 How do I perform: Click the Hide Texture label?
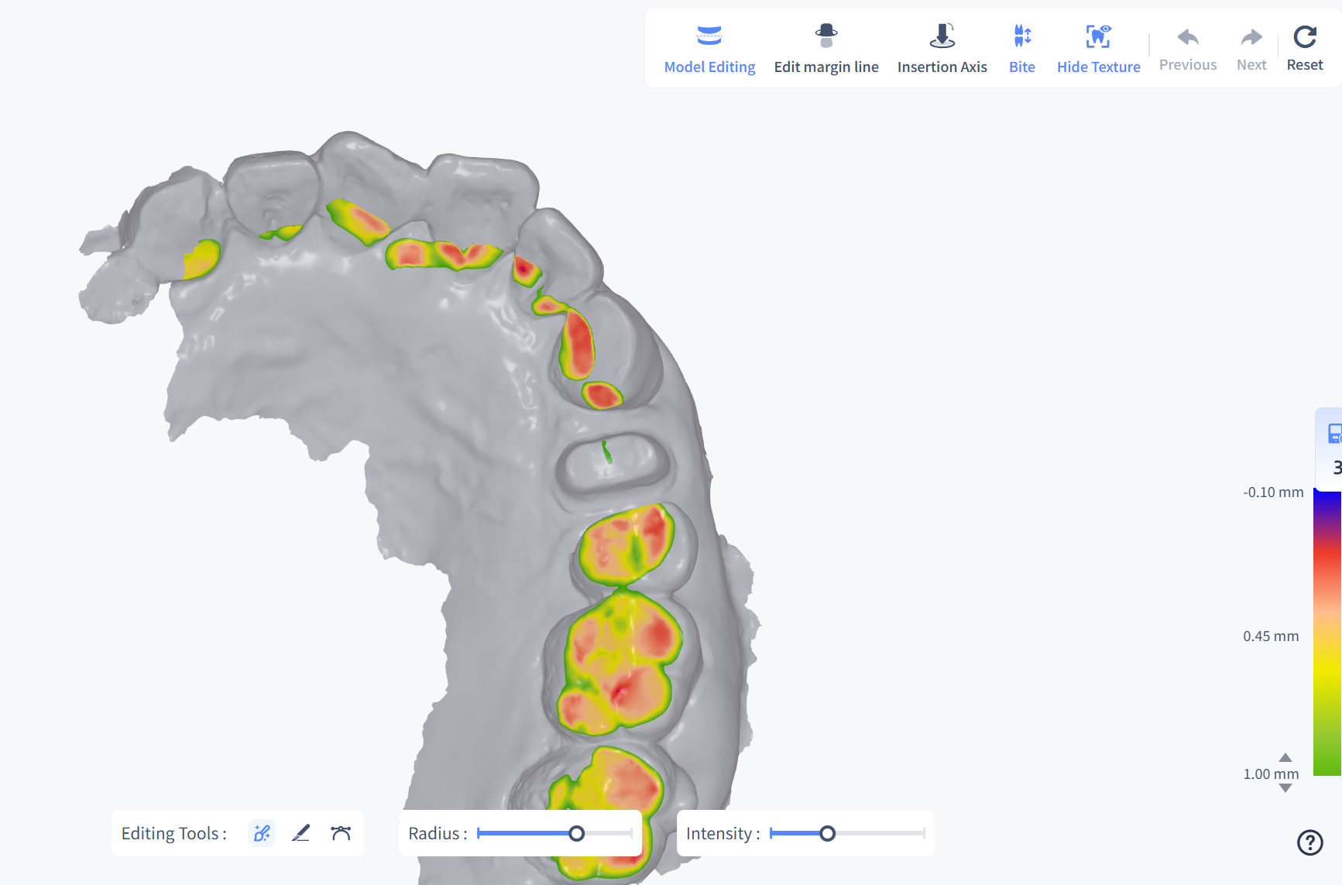tap(1098, 67)
